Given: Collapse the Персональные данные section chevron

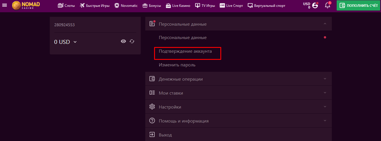Looking at the screenshot, I should (x=325, y=24).
